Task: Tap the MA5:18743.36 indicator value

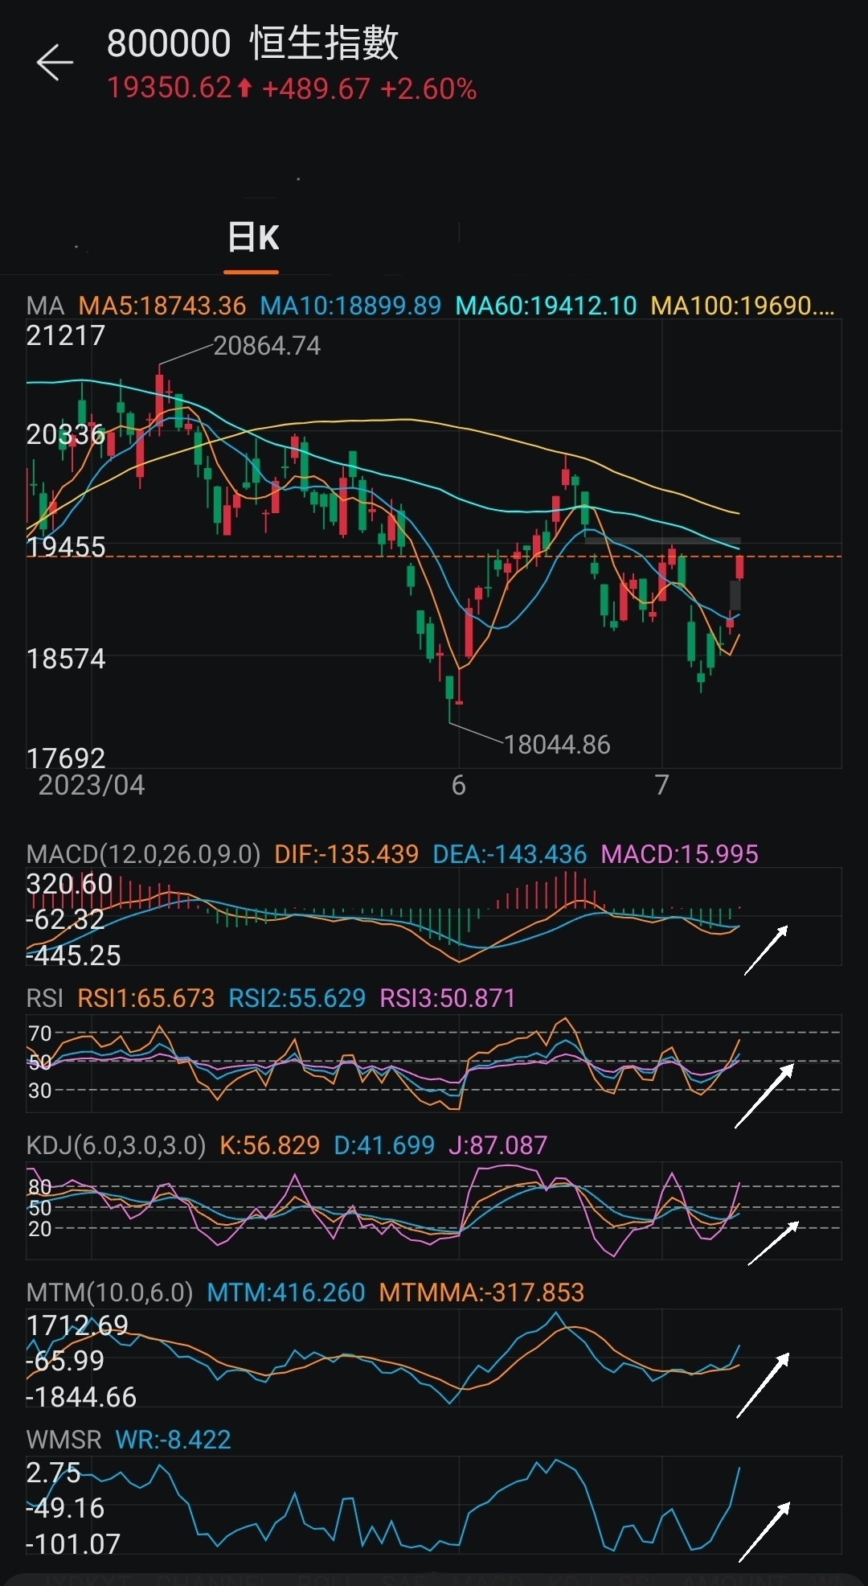Action: tap(162, 306)
